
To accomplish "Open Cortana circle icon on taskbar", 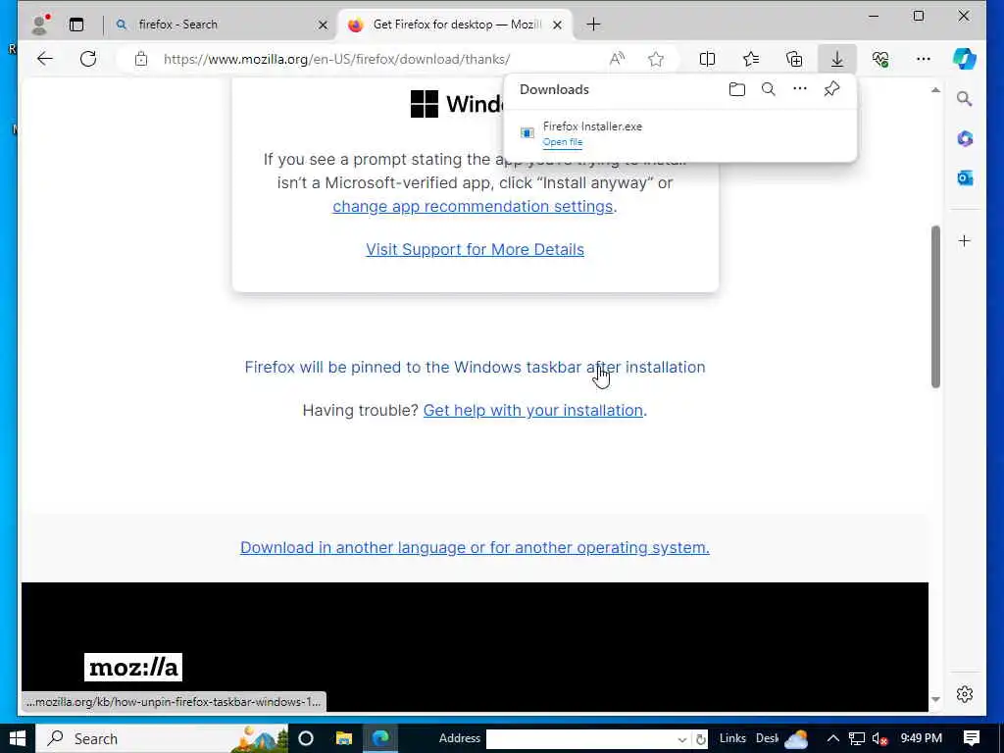I will click(306, 739).
